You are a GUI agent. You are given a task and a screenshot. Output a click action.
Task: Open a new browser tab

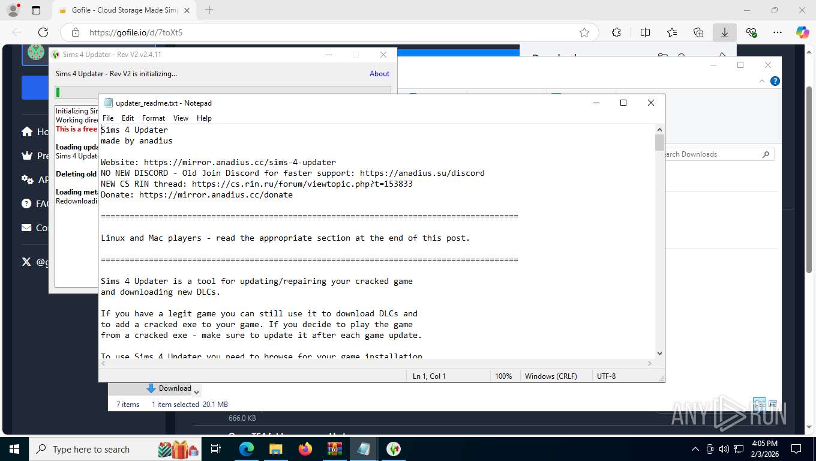click(209, 10)
